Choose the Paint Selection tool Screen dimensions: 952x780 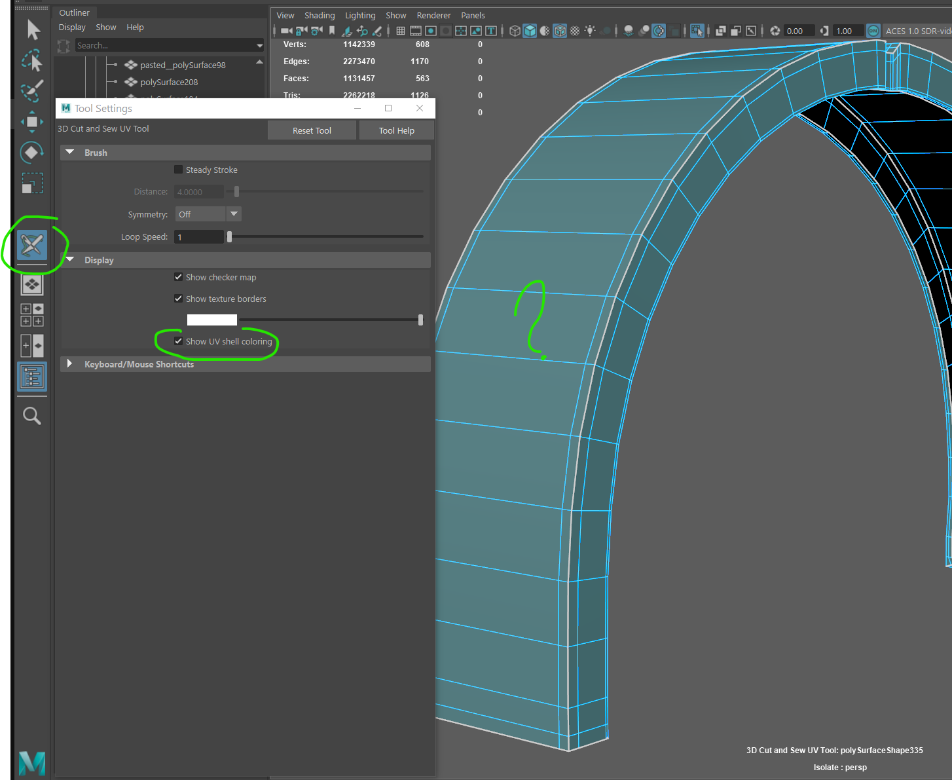click(32, 91)
